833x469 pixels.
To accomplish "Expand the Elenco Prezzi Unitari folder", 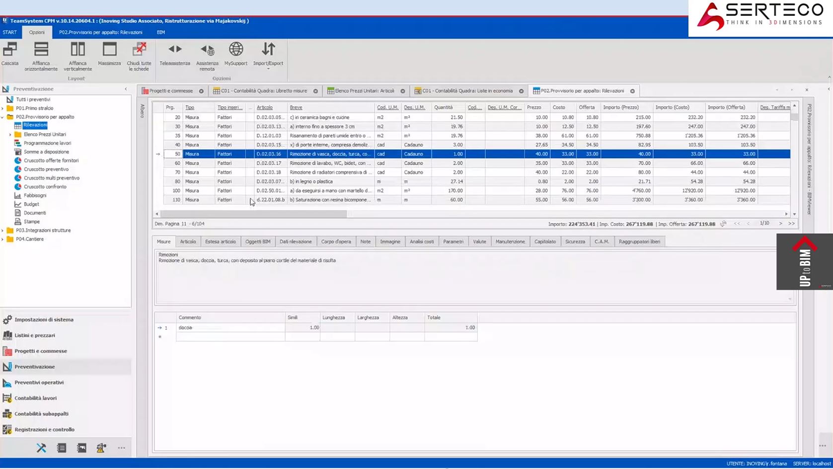I will point(10,135).
